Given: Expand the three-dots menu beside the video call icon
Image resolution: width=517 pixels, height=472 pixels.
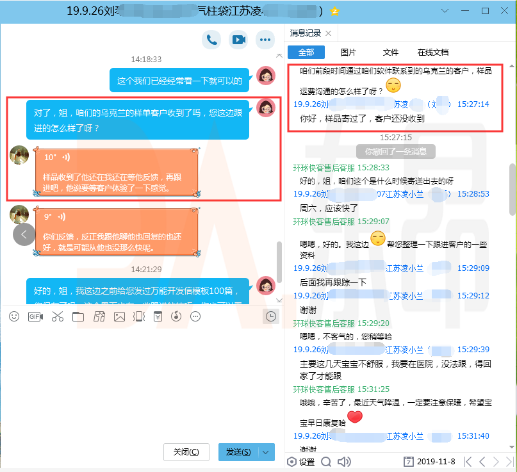Looking at the screenshot, I should tap(265, 40).
